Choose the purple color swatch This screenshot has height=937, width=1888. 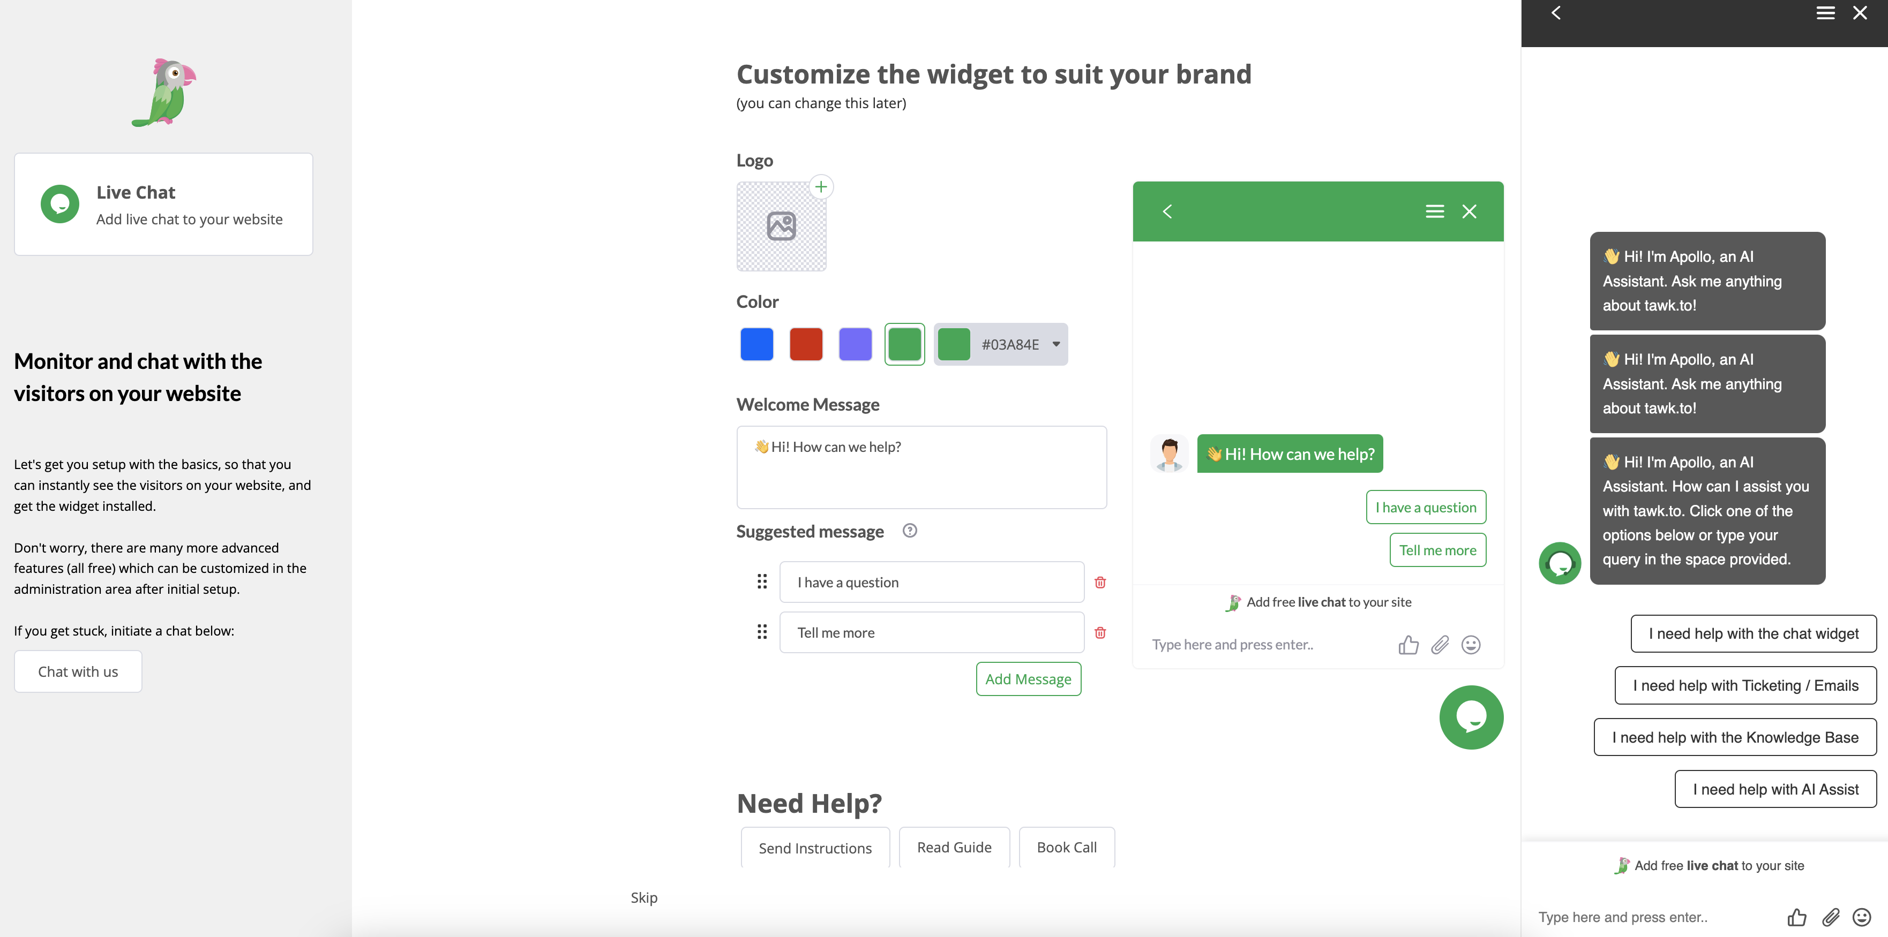click(855, 344)
